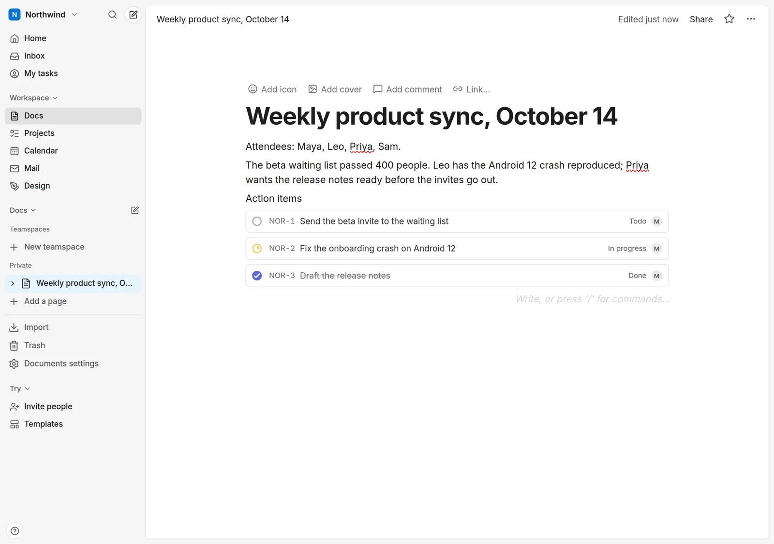Viewport: 774px width, 544px height.
Task: Collapse the Try section
Action: pyautogui.click(x=20, y=389)
